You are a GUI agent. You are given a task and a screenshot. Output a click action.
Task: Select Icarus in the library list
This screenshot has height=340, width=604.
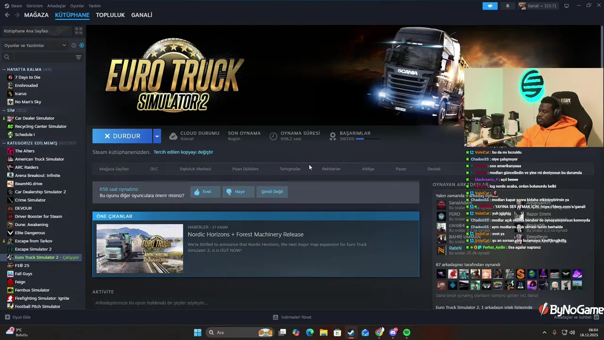(21, 93)
